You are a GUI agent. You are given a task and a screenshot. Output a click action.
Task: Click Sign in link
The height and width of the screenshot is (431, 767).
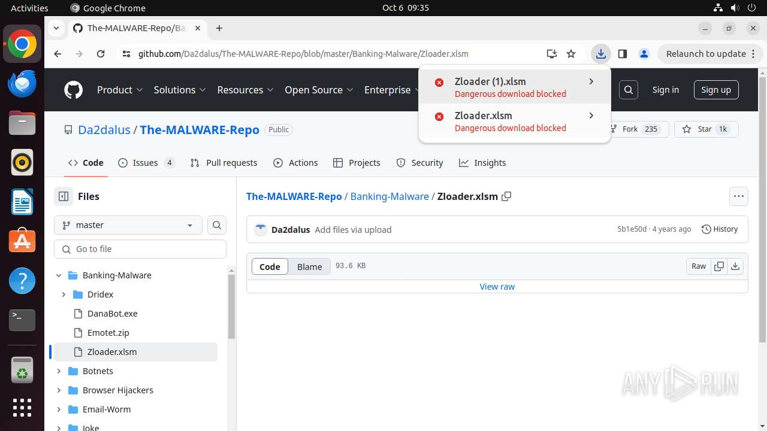coord(665,90)
